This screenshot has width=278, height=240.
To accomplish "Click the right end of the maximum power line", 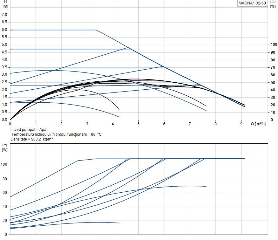I will click(x=244, y=159).
